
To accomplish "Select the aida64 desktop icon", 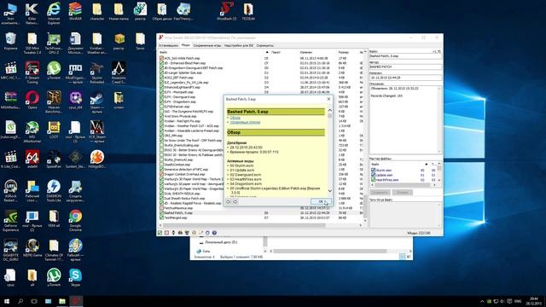I will (32, 159).
